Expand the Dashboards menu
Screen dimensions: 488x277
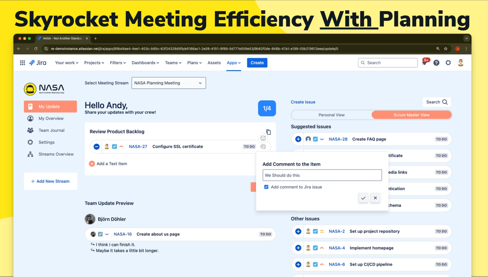(x=145, y=63)
